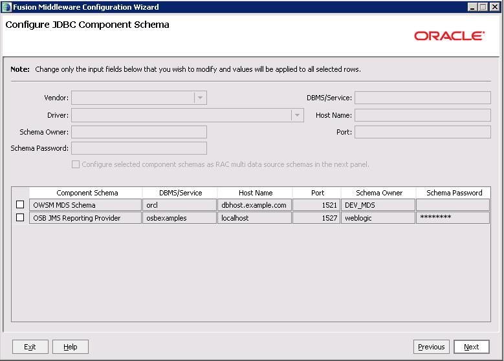Screen dimensions: 504x361
Task: Proceed with the Next button
Action: click(x=472, y=347)
